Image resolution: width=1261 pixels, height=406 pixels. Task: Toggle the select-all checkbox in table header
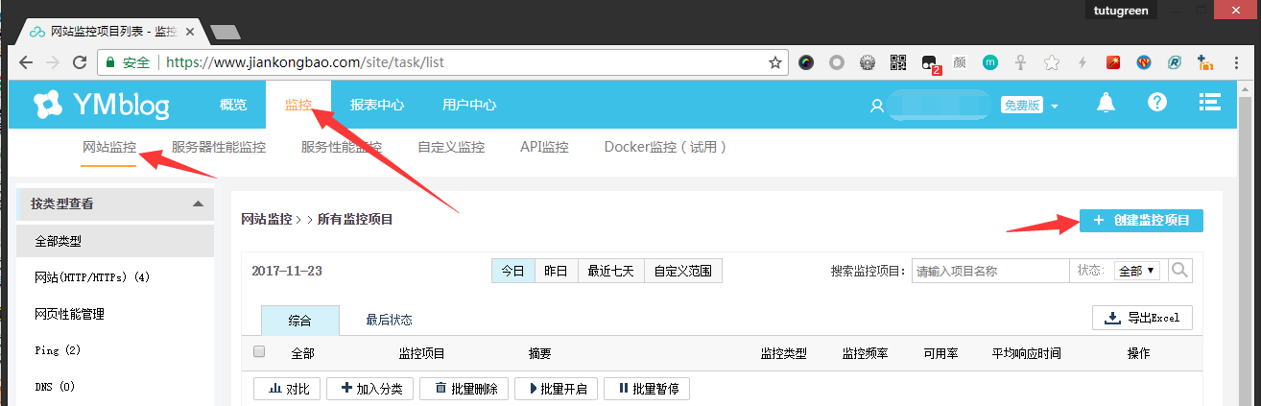tap(259, 352)
